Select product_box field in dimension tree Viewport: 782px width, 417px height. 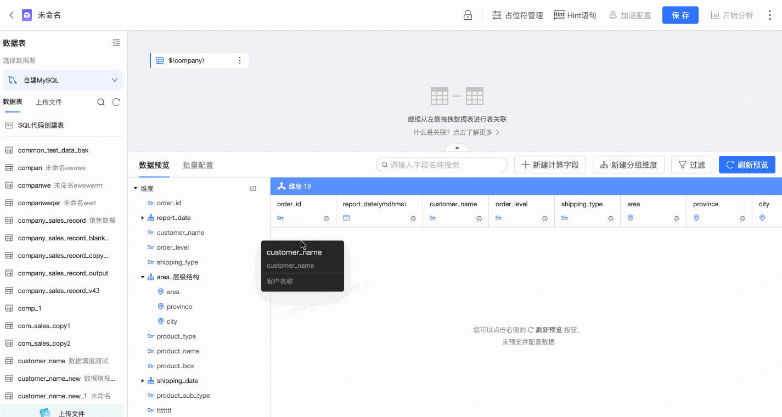[x=175, y=366]
